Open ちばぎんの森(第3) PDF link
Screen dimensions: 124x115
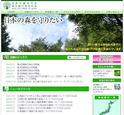coord(45,102)
